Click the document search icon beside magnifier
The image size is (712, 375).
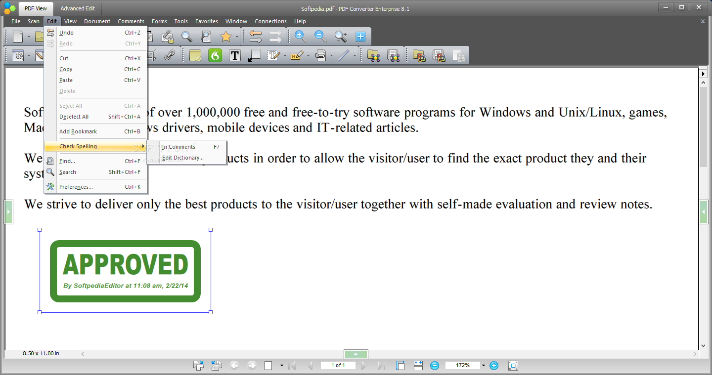point(206,37)
